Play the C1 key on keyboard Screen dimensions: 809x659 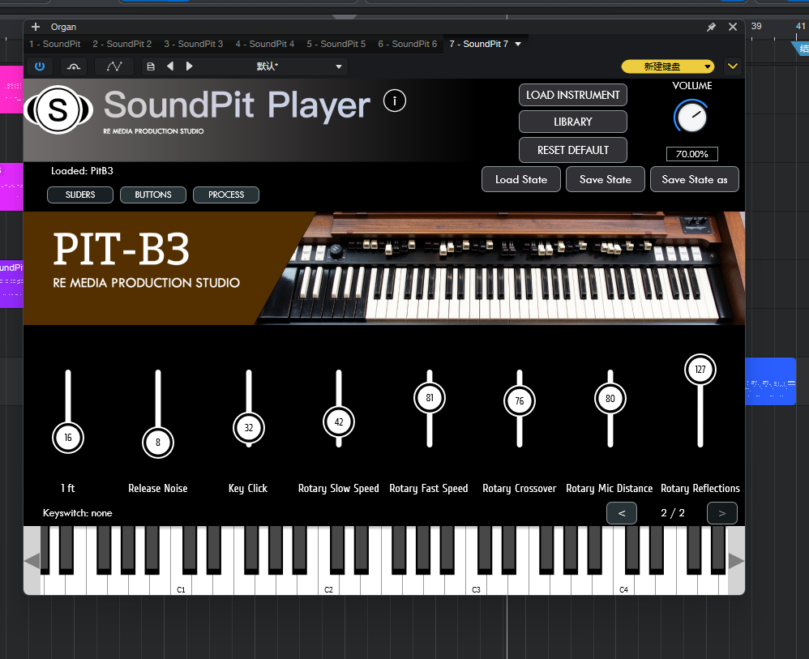pos(181,584)
